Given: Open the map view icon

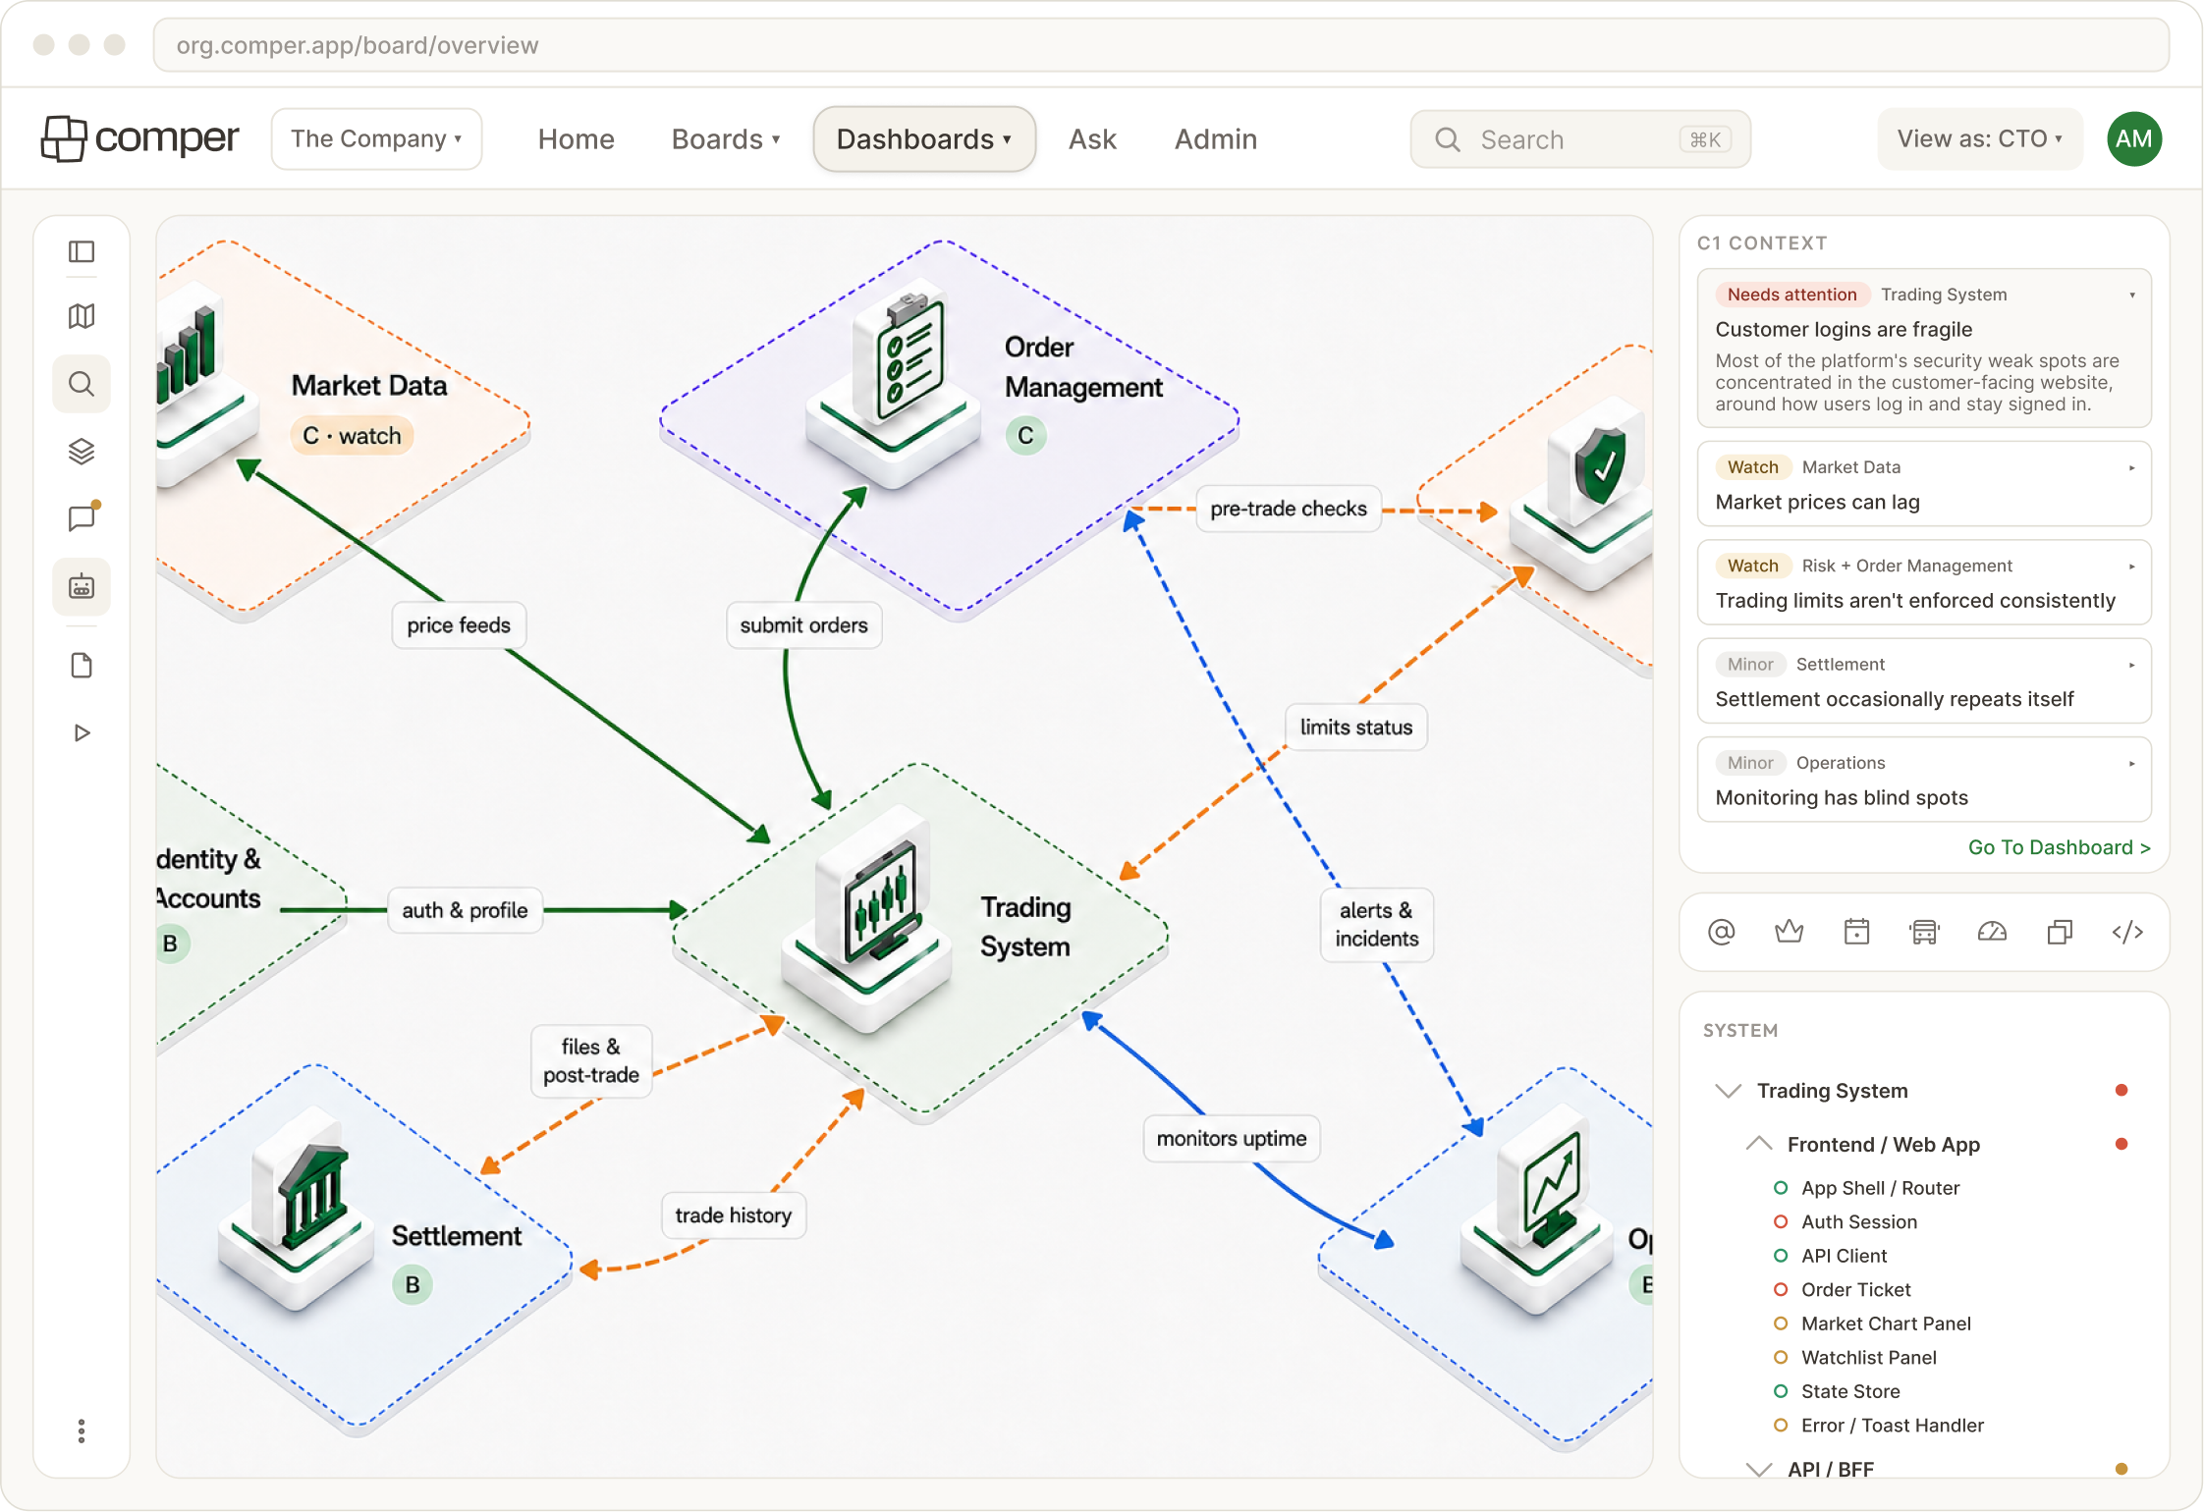Looking at the screenshot, I should tap(82, 316).
